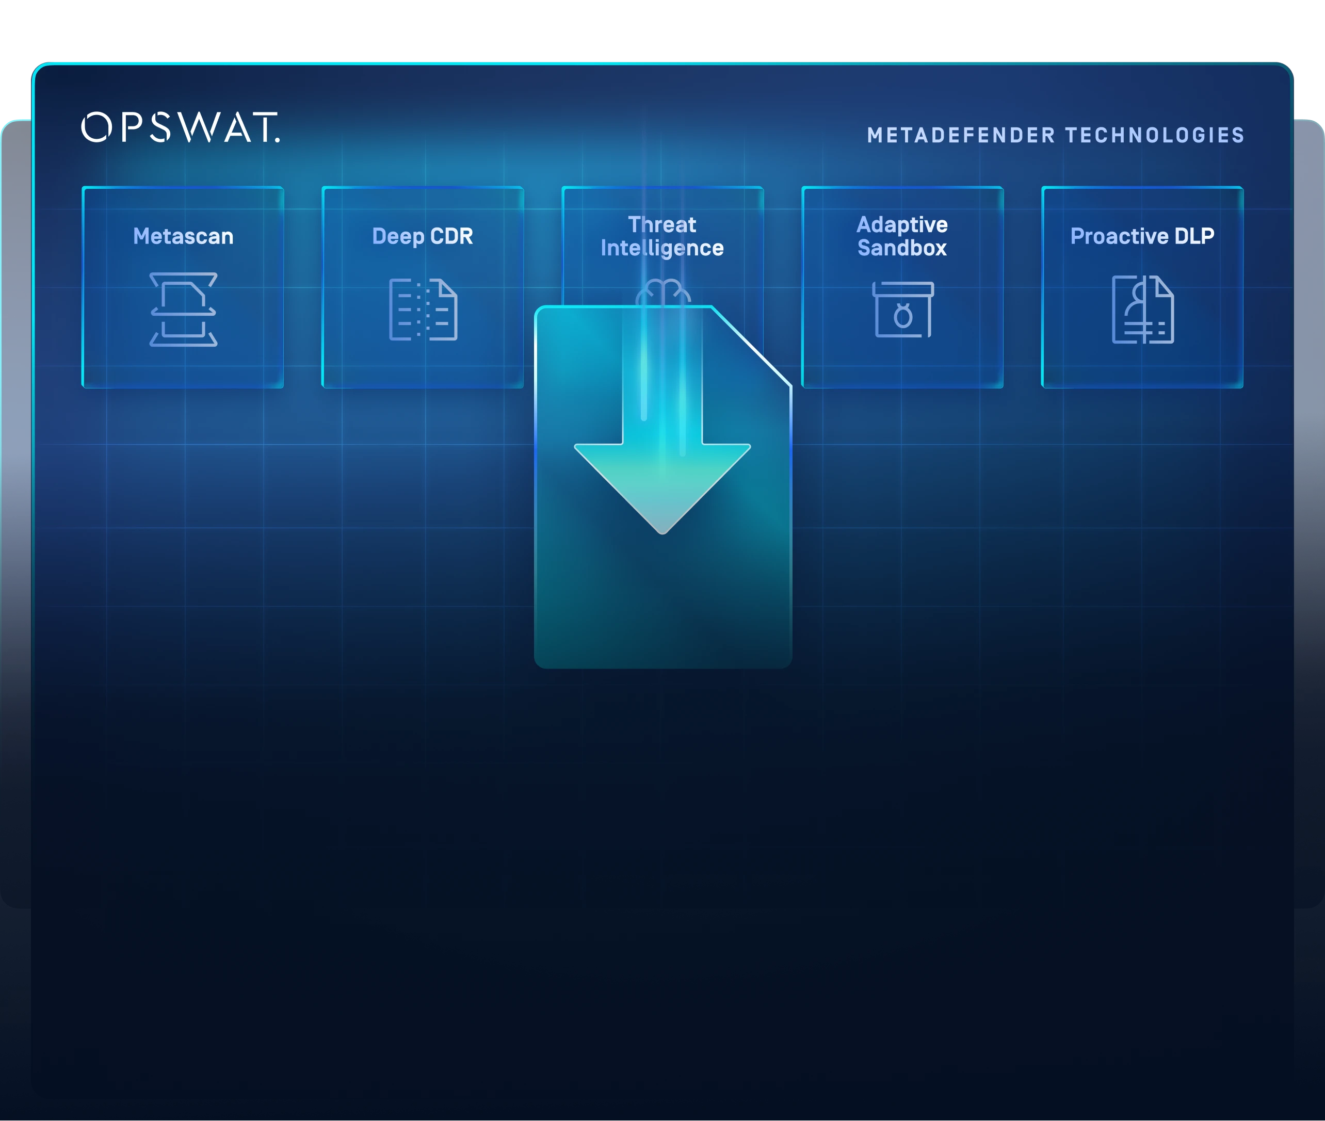
Task: Click the Threat Intelligence label
Action: [x=662, y=236]
